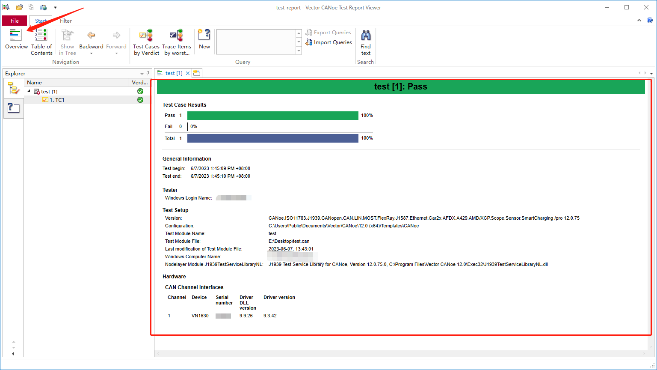
Task: Close the test [1] document tab
Action: click(188, 73)
